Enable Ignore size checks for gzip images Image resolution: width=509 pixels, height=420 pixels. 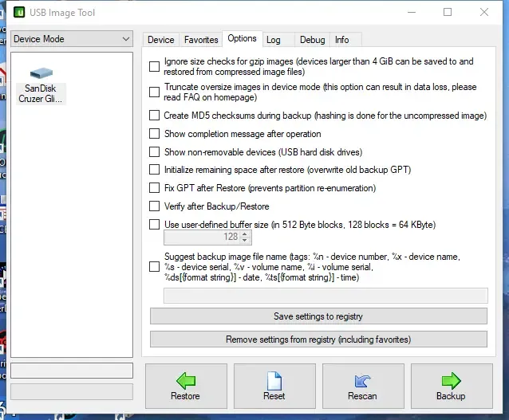point(154,66)
